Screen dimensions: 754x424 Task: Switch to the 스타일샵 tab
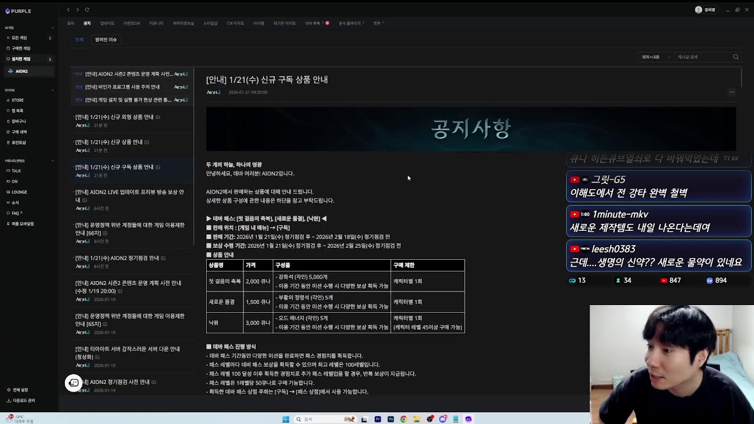[x=210, y=23]
